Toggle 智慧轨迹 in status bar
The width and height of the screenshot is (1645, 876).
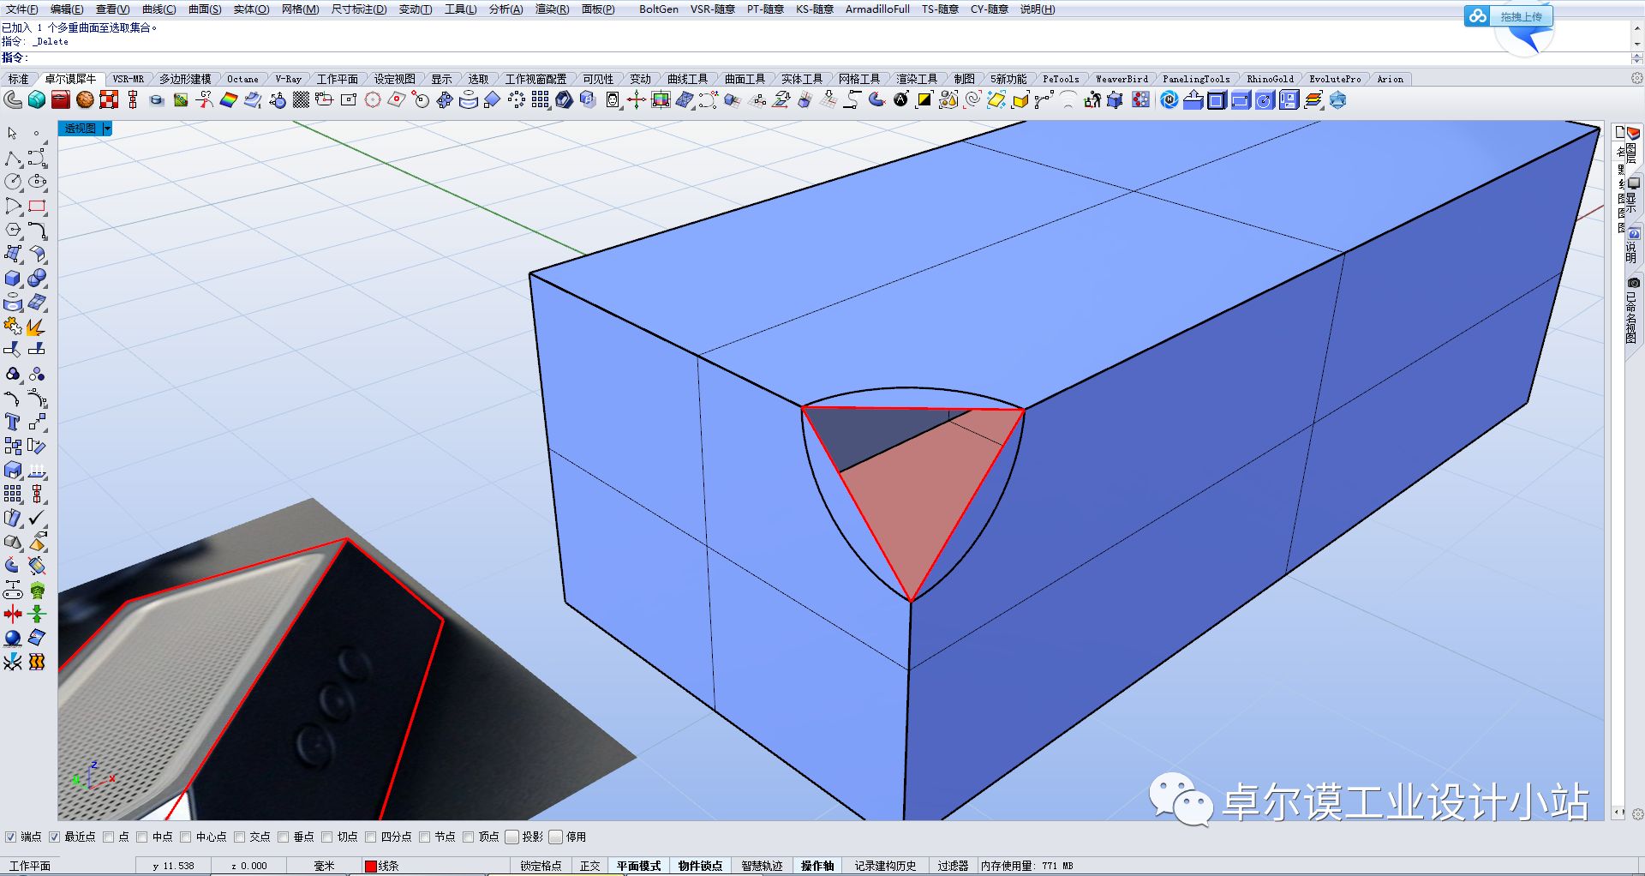click(x=763, y=867)
